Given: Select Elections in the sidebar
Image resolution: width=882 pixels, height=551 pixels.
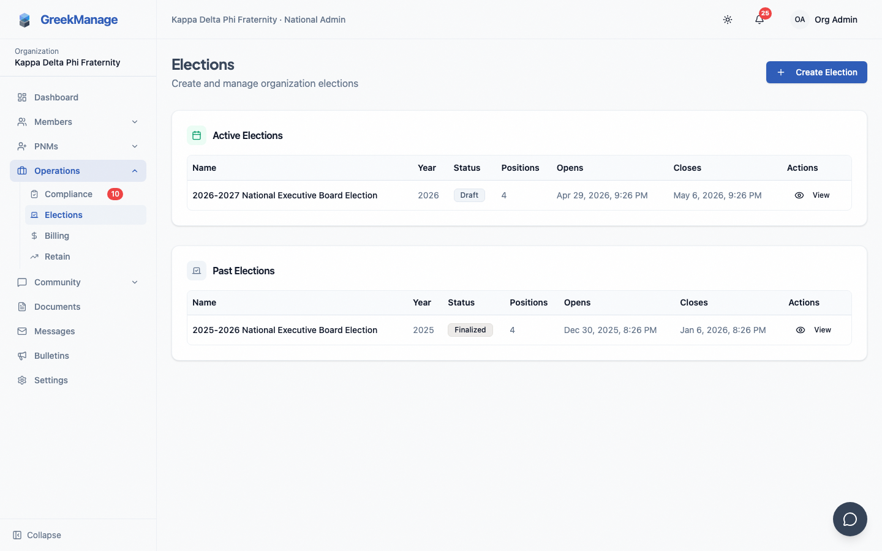Looking at the screenshot, I should pos(86,215).
